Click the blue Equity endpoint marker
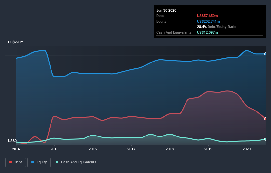The height and width of the screenshot is (173, 271). click(265, 54)
